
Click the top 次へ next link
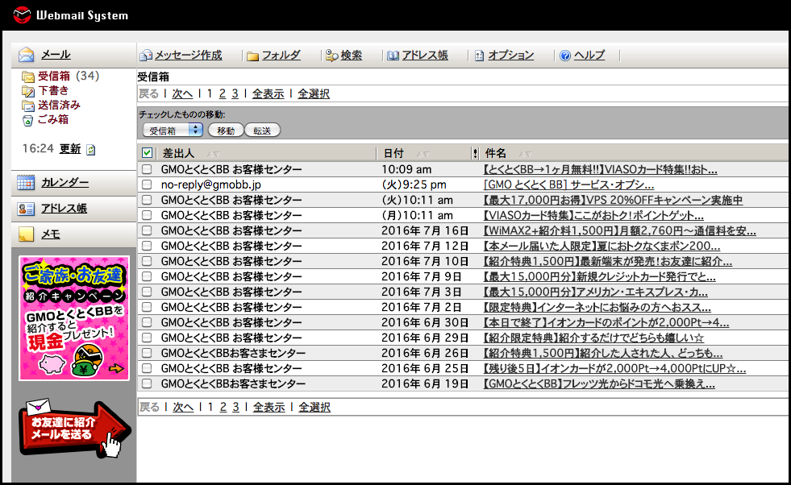[x=182, y=93]
